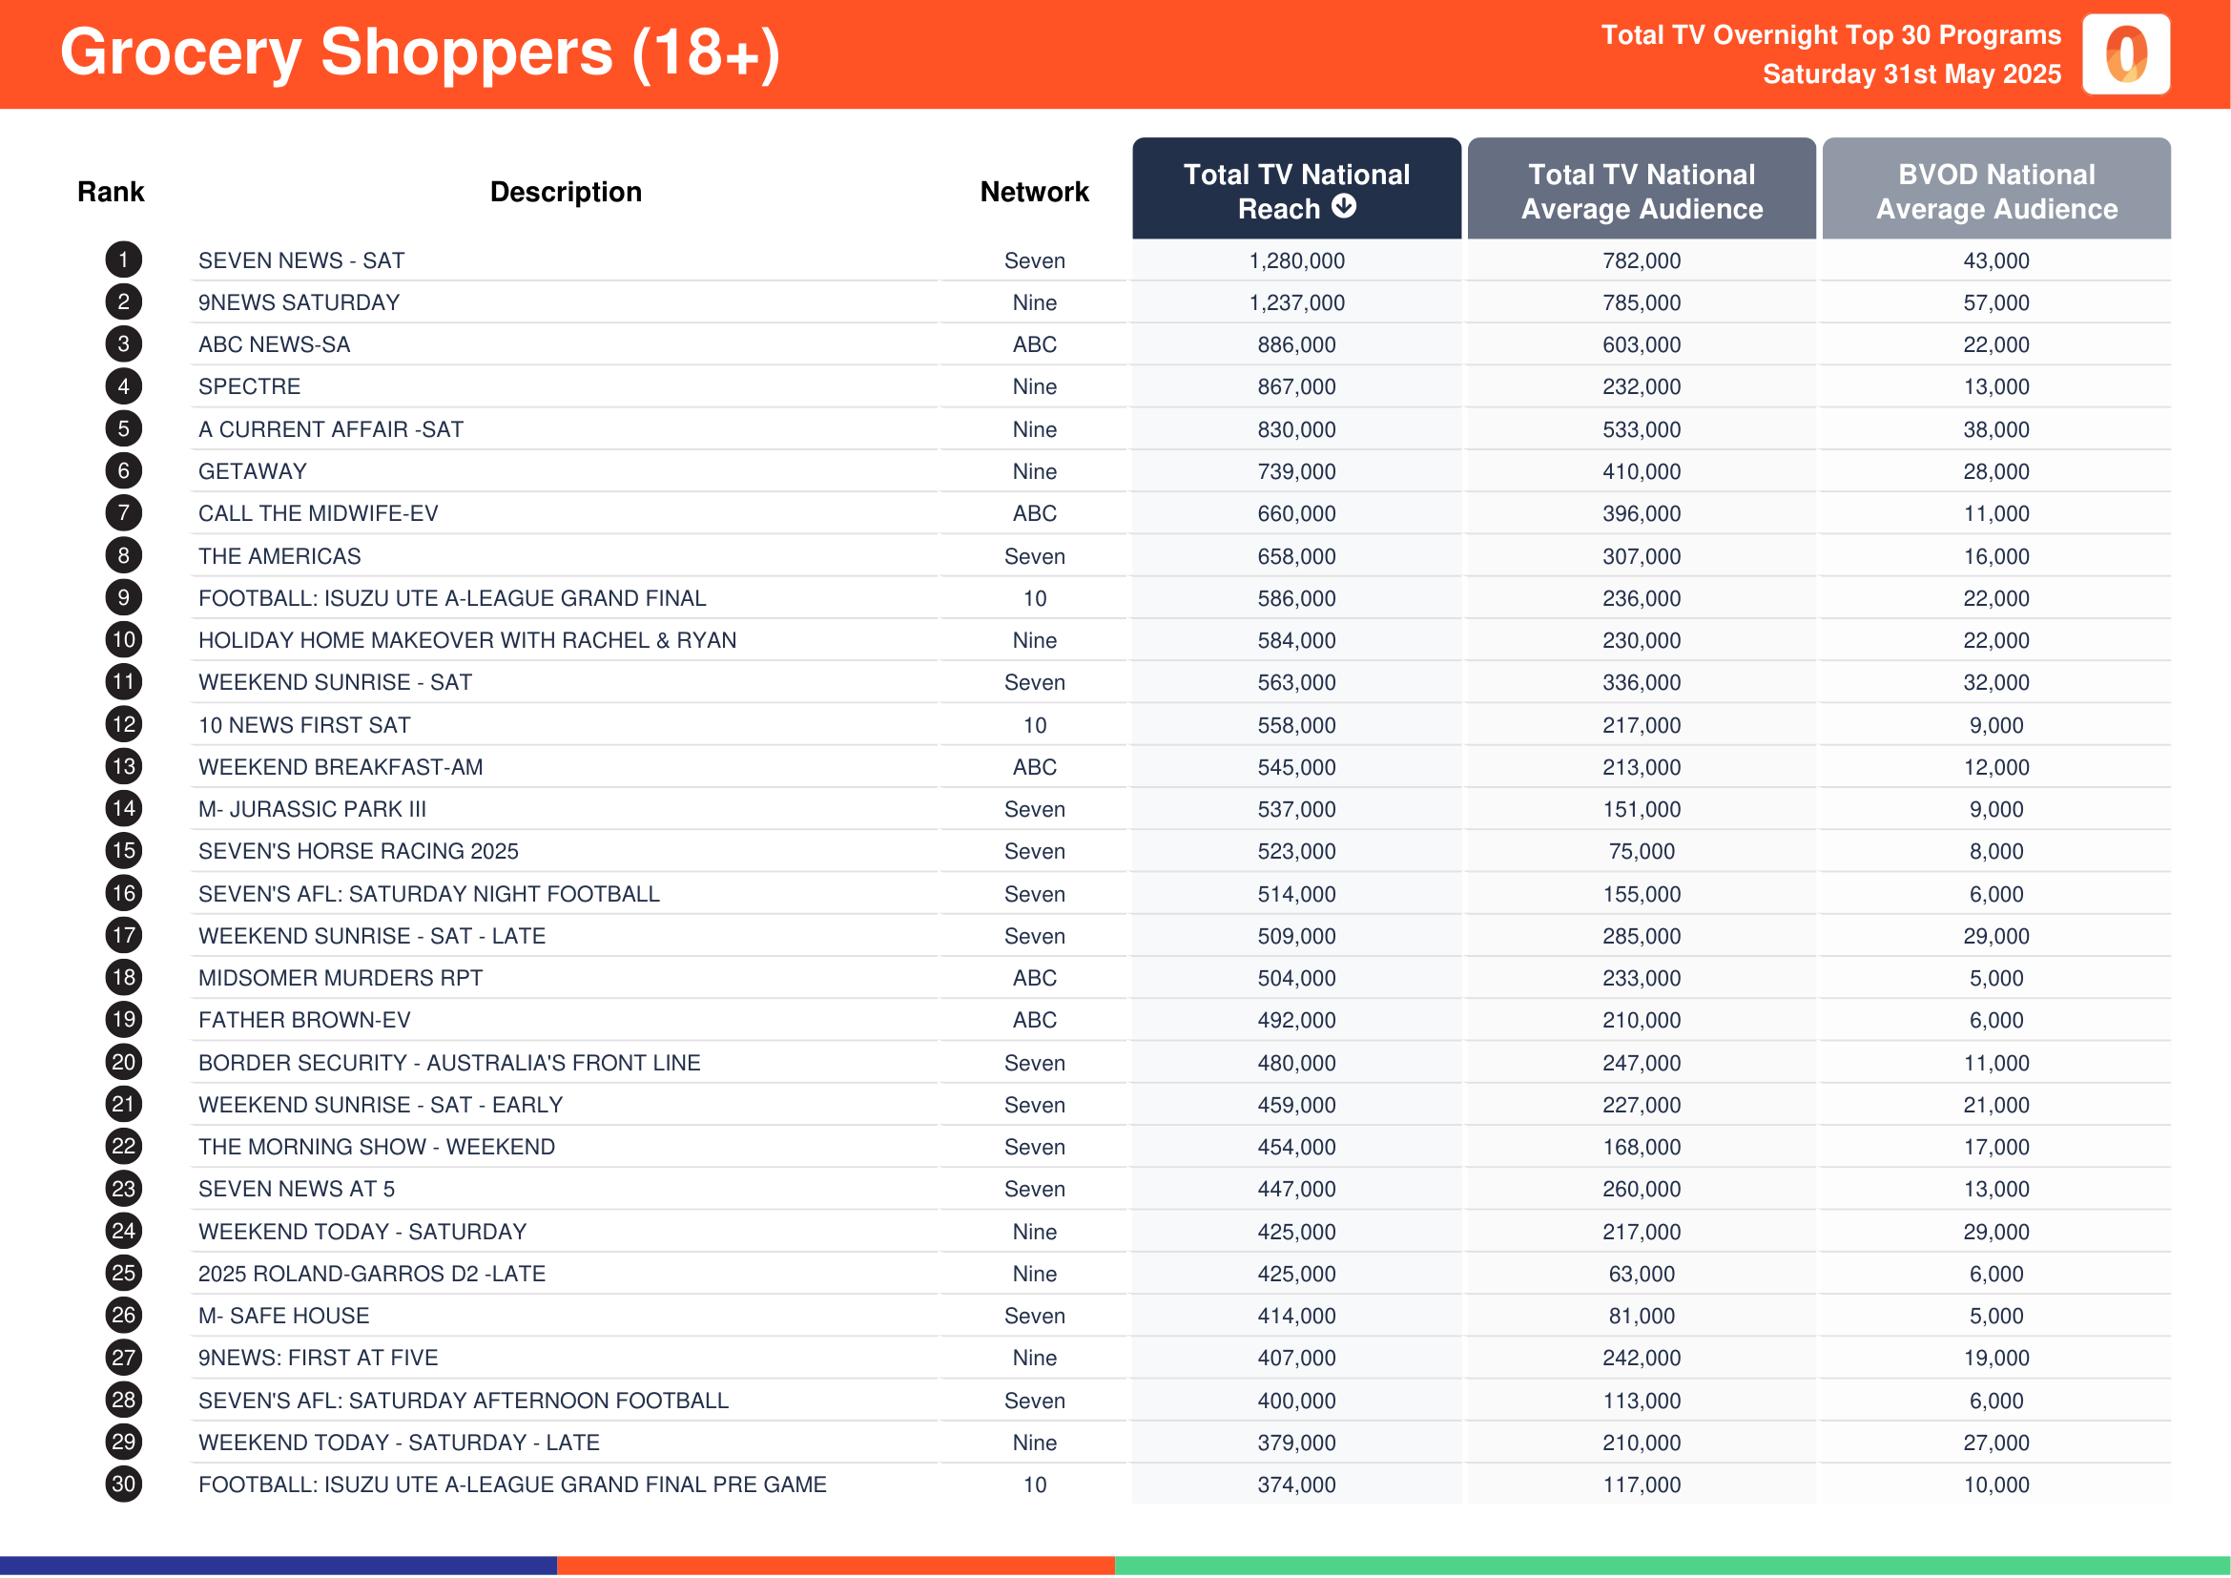Screen dimensions: 2231x1578
Task: Click the rank 22 circle badge
Action: 123,1147
